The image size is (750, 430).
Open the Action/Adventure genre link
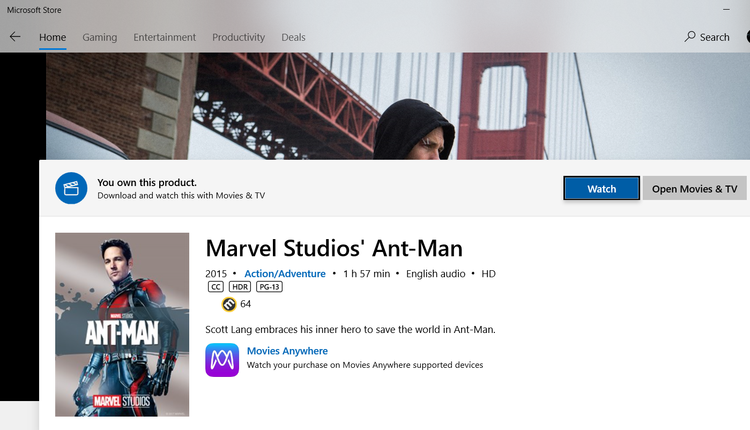point(285,274)
